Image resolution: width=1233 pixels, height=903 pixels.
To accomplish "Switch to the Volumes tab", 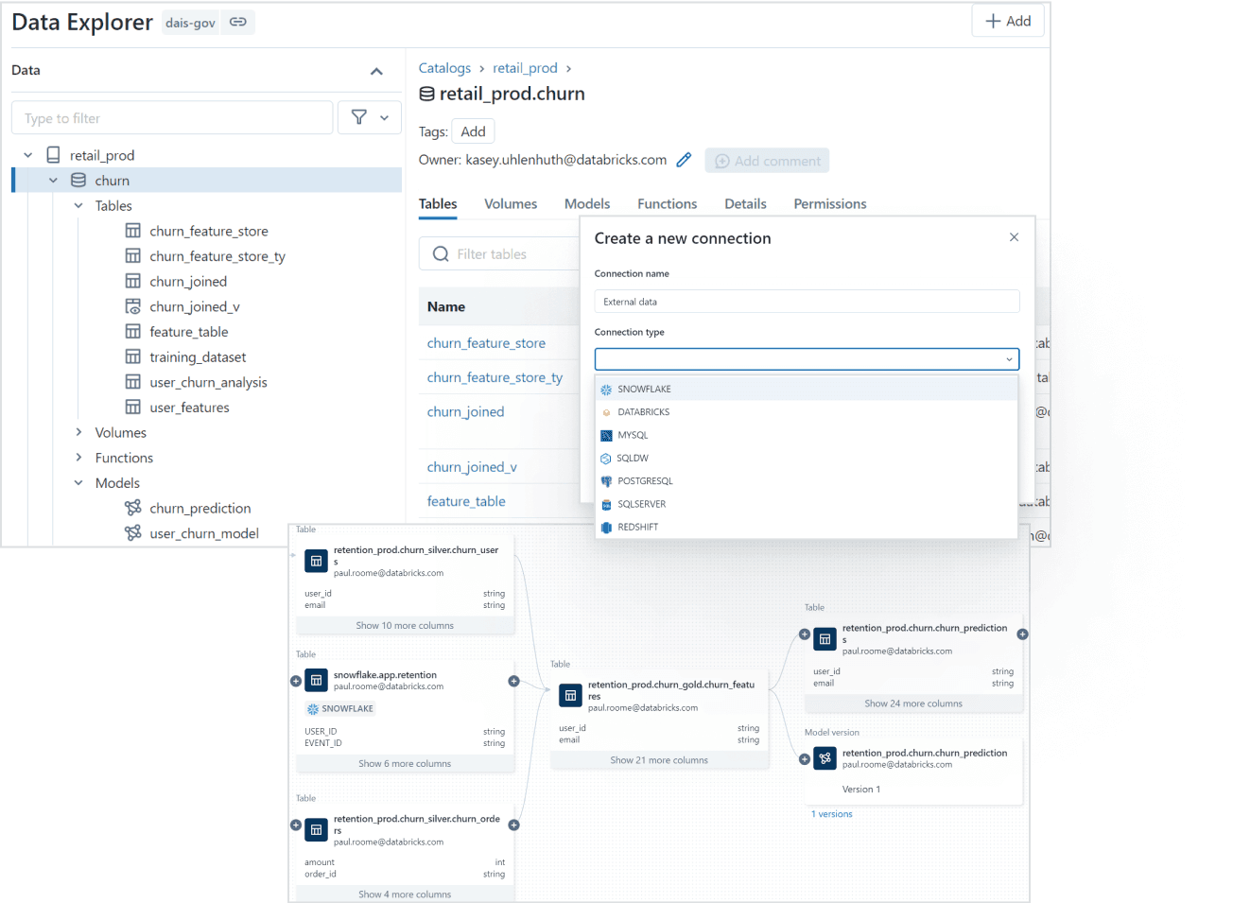I will tap(511, 204).
